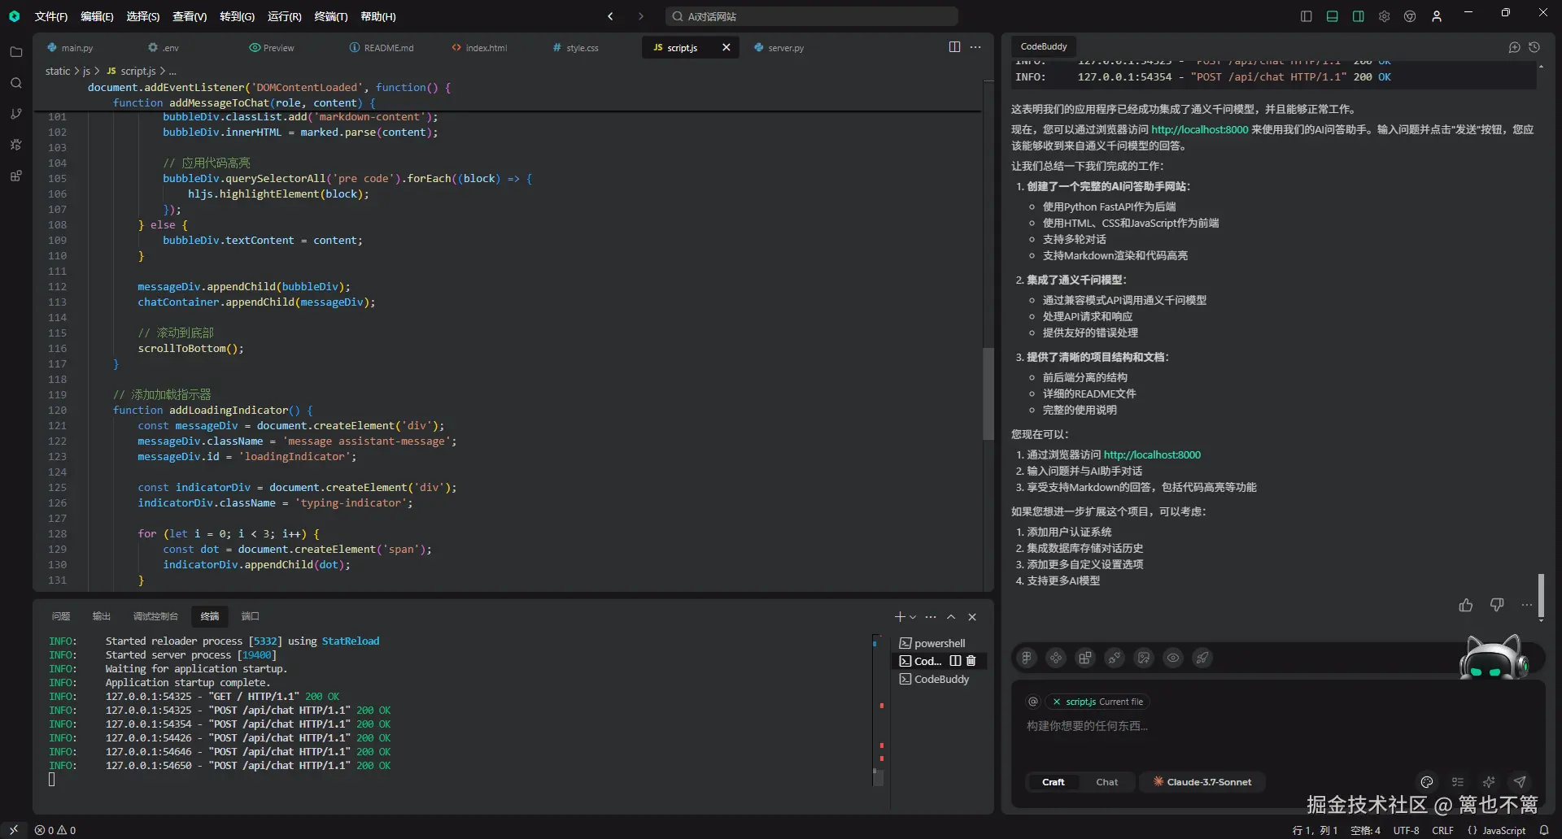
Task: Focus the CodeBuddy chat input field
Action: [1277, 727]
